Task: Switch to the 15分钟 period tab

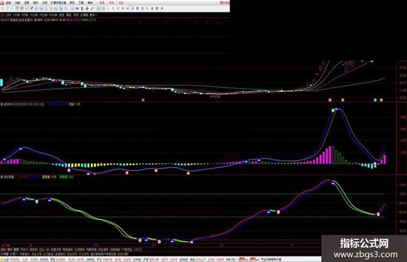Action: pos(34,15)
